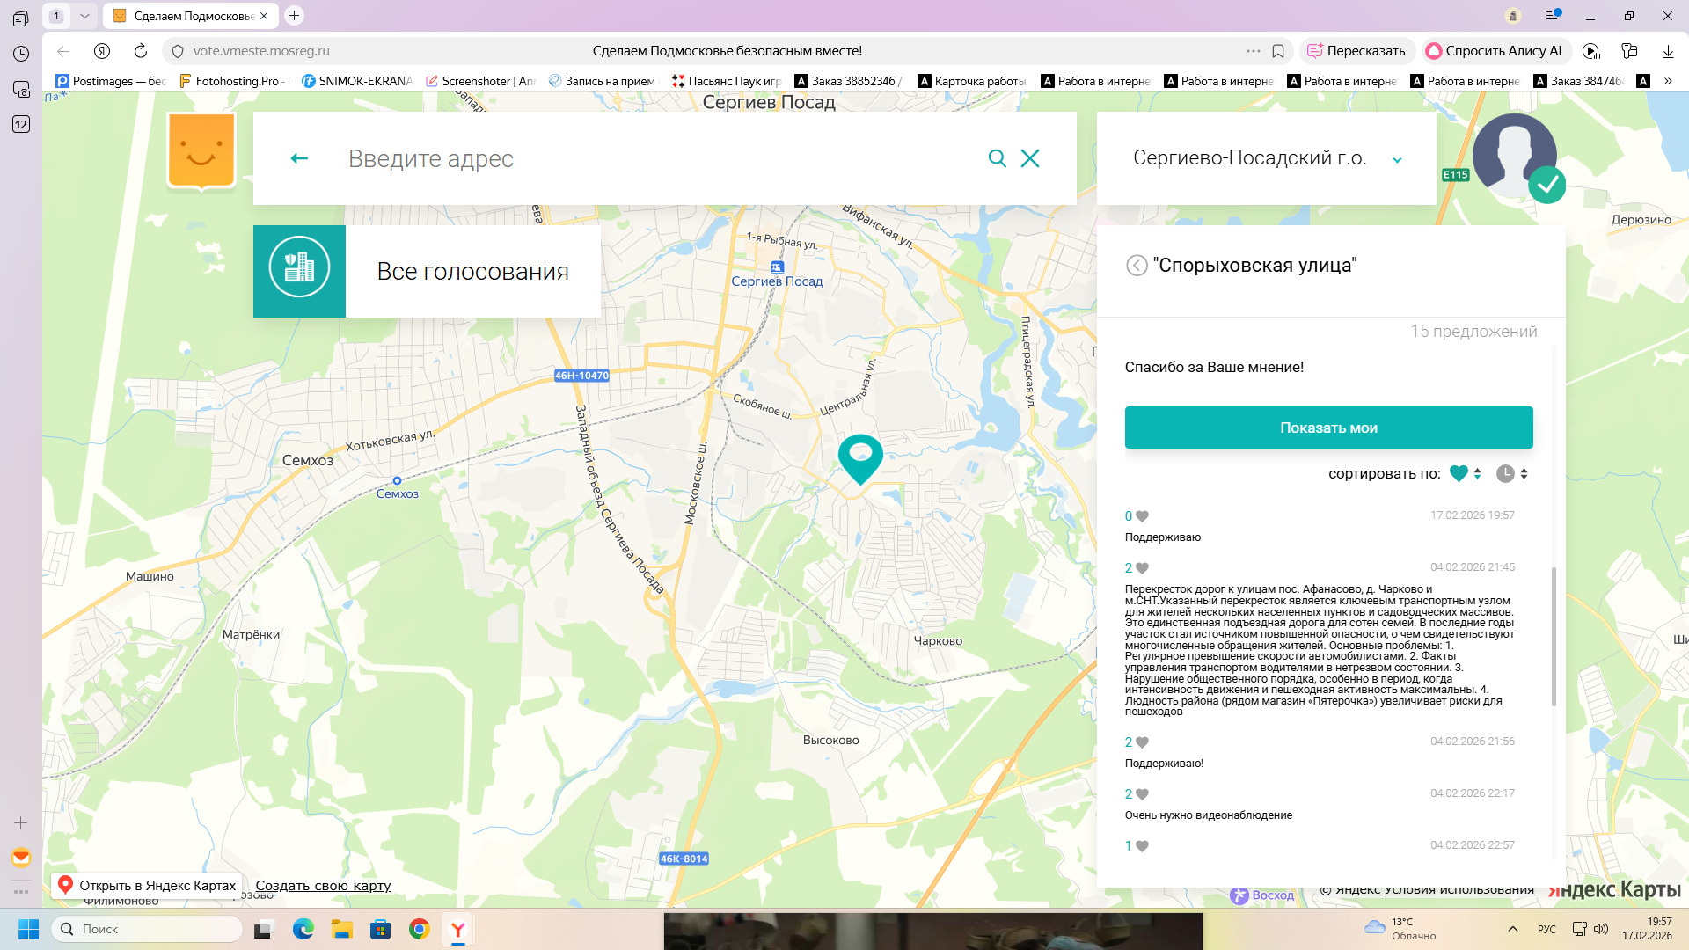Click the suggestions list scrollbar
The height and width of the screenshot is (950, 1689).
point(1554,636)
